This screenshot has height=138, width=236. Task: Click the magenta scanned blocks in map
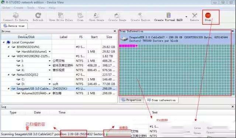[x=128, y=46]
